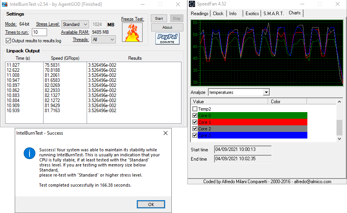Screen dimensions: 347x213
Task: Minimize the IntelBurnTest window
Action: pos(143,4)
